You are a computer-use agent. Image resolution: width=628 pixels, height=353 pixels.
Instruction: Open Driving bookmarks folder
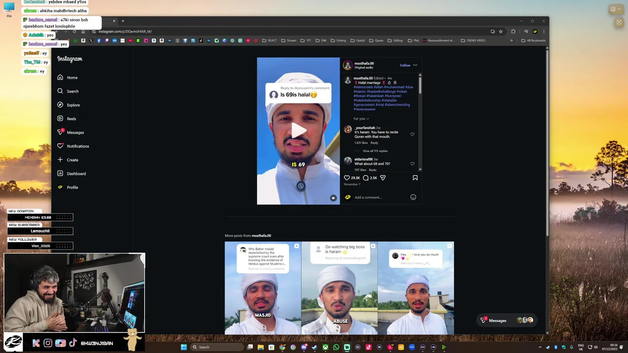click(338, 40)
